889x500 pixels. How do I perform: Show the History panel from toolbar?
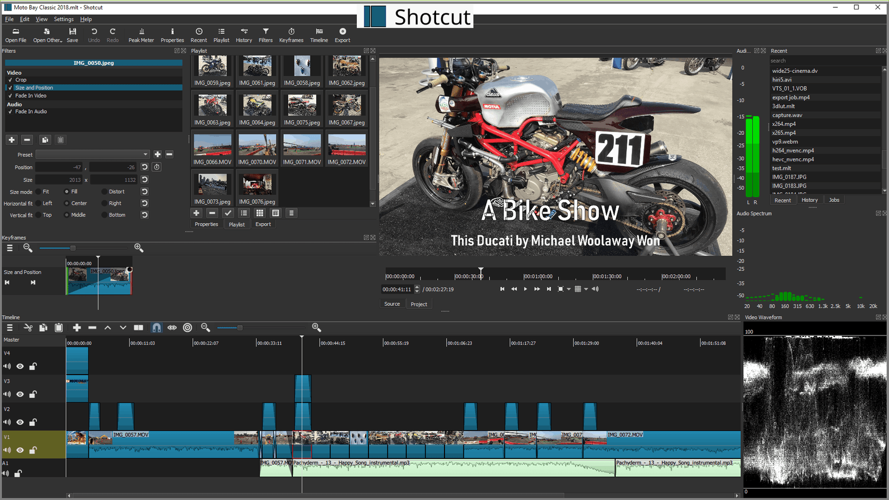(243, 35)
